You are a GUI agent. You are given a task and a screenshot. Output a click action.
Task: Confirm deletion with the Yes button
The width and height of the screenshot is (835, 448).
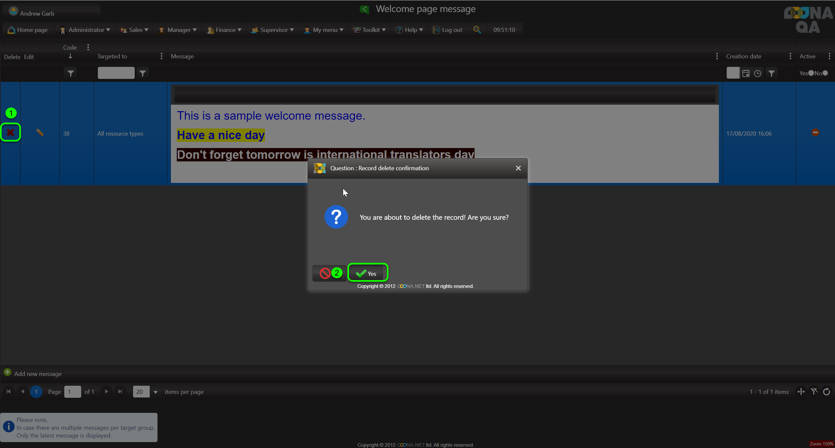pyautogui.click(x=367, y=273)
